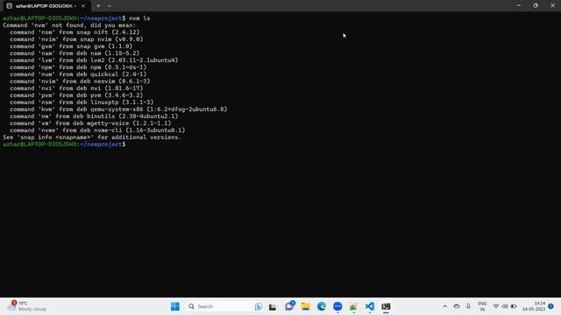Click the 'nvm ls' command text

(139, 18)
